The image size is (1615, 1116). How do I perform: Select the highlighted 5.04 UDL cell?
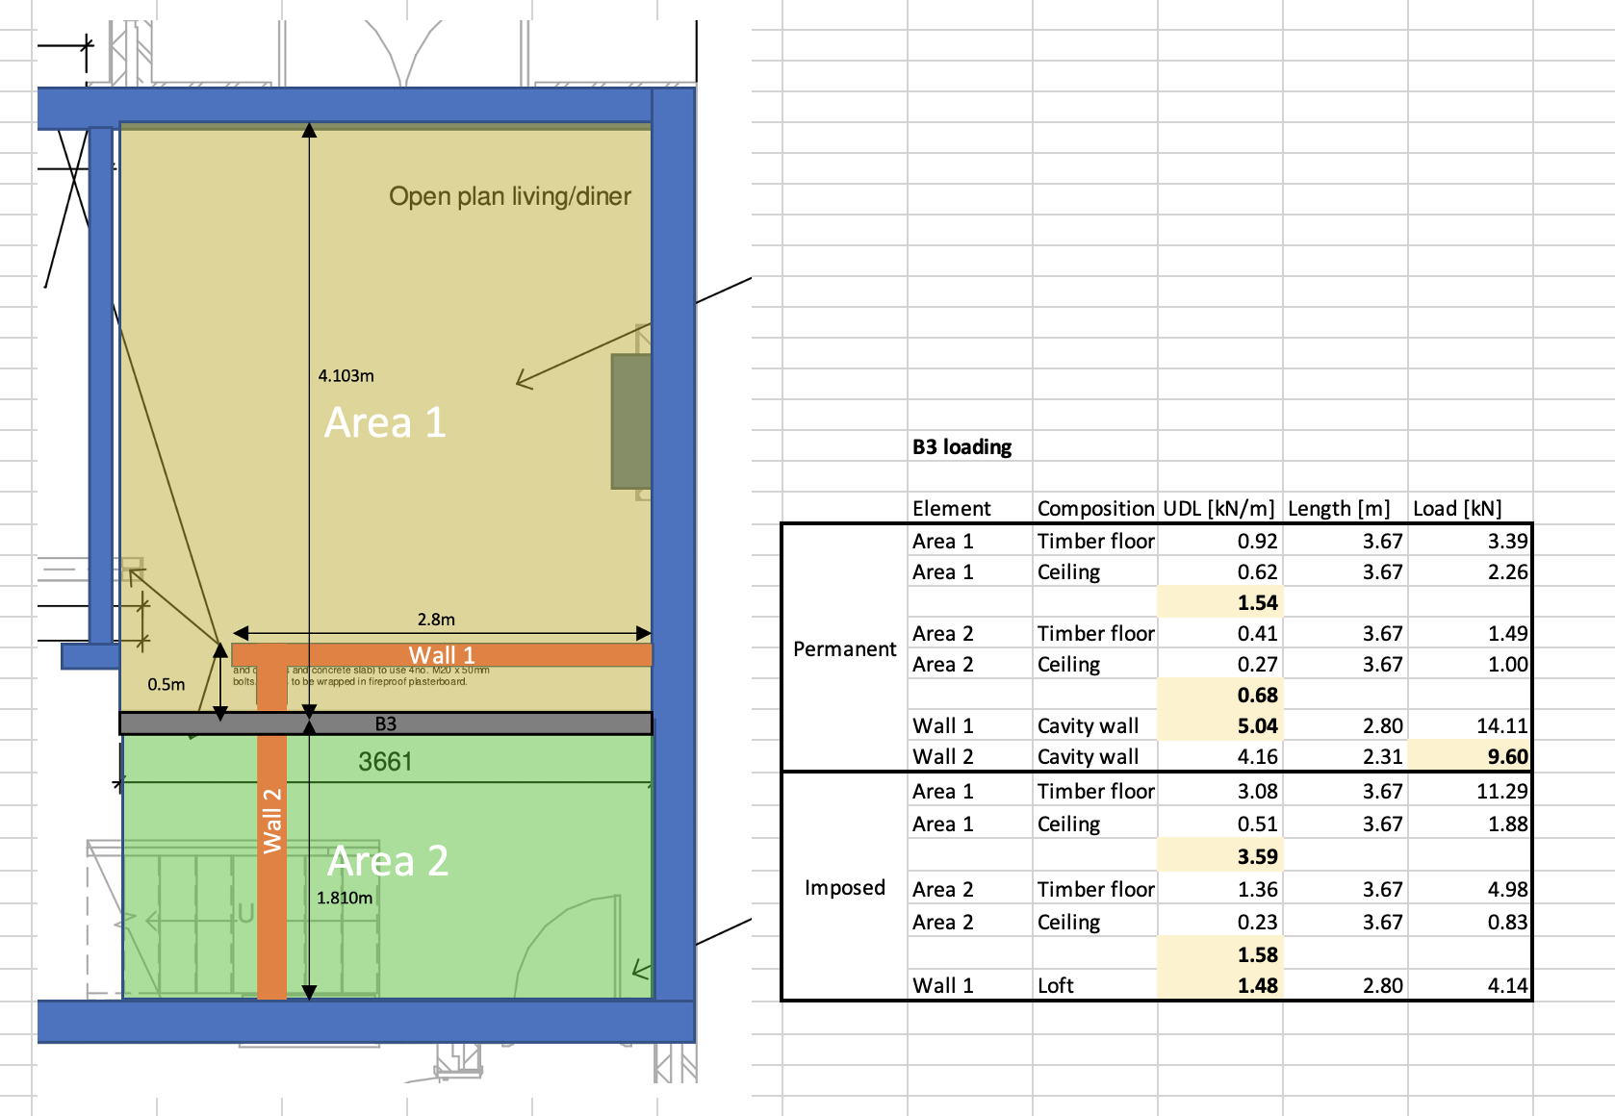point(1218,726)
